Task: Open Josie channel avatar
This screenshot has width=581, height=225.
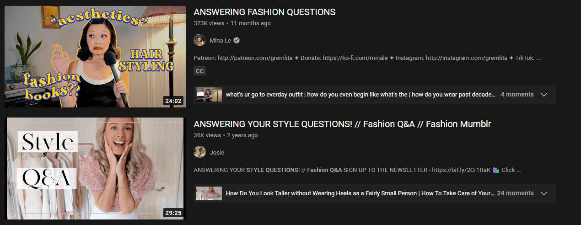Action: tap(199, 152)
